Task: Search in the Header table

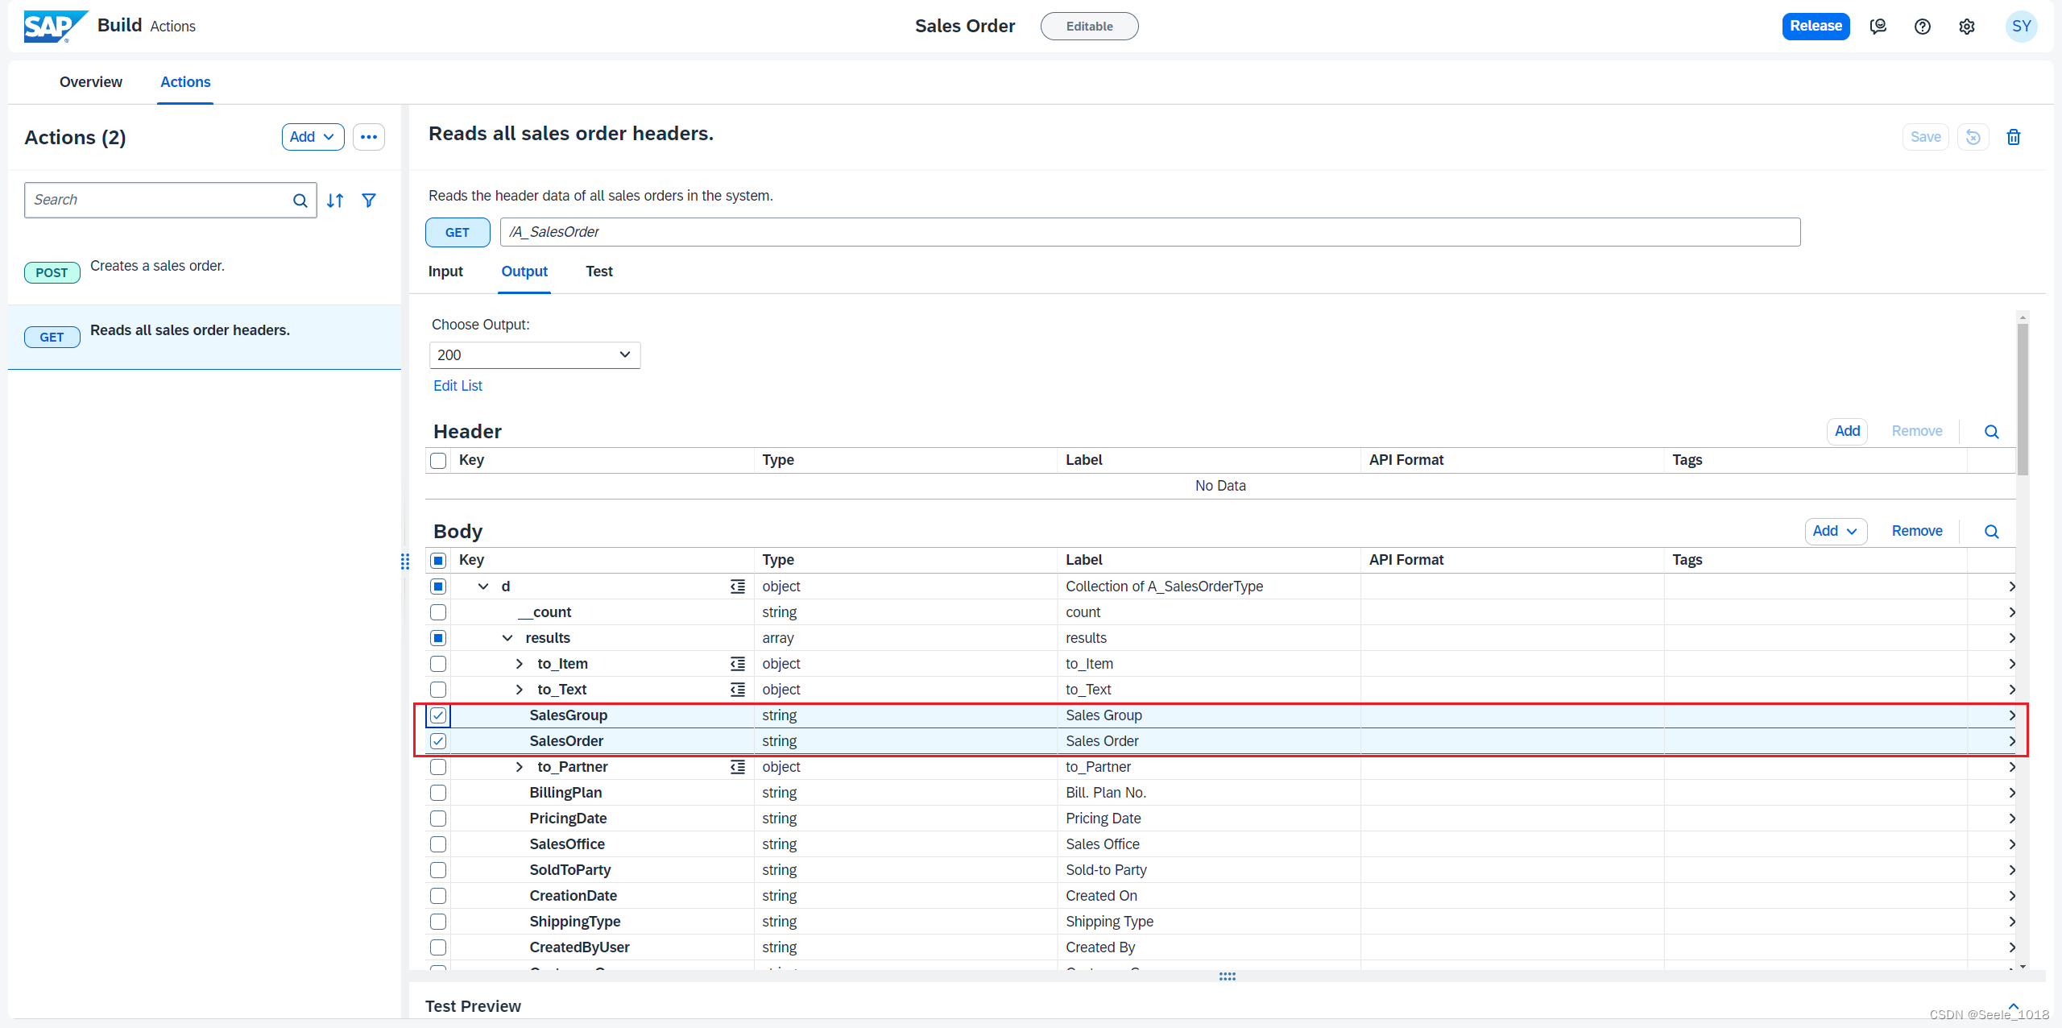Action: [1992, 432]
